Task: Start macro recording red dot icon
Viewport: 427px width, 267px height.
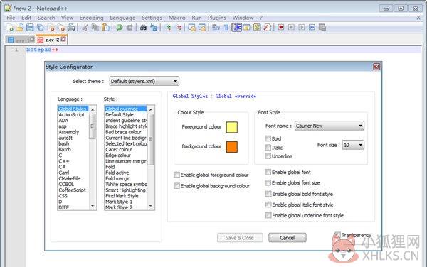Action: click(x=281, y=28)
